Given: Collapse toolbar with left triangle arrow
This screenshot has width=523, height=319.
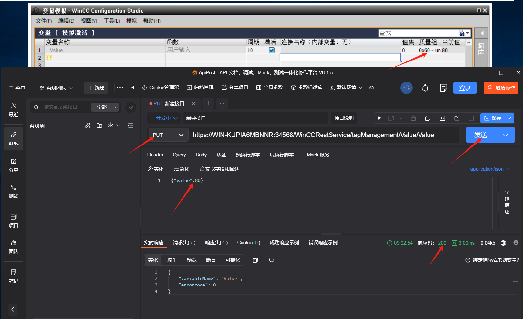Looking at the screenshot, I should tap(133, 88).
